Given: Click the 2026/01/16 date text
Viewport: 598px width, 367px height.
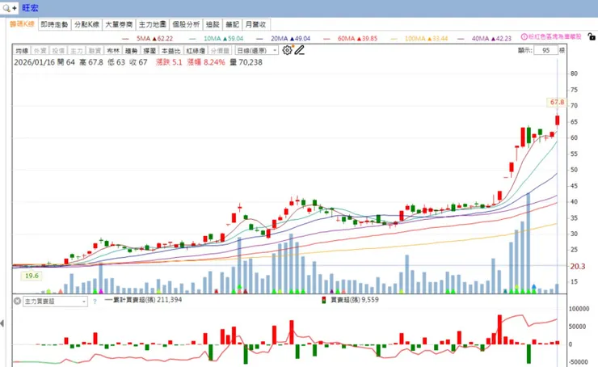Looking at the screenshot, I should pyautogui.click(x=34, y=62).
